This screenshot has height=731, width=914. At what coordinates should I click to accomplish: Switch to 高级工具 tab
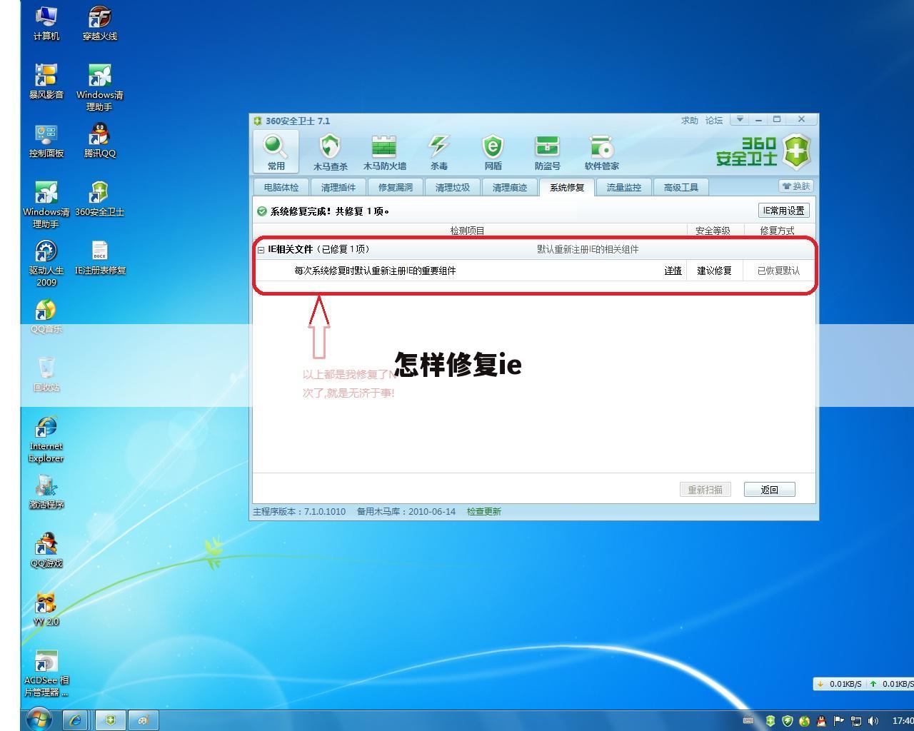681,187
